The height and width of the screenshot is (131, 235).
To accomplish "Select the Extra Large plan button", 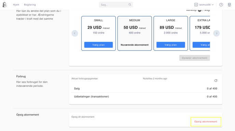I will [x=201, y=45].
